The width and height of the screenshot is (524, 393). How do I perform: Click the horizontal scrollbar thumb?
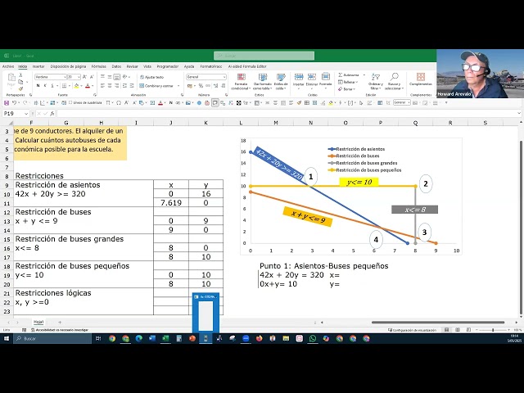pyautogui.click(x=438, y=322)
